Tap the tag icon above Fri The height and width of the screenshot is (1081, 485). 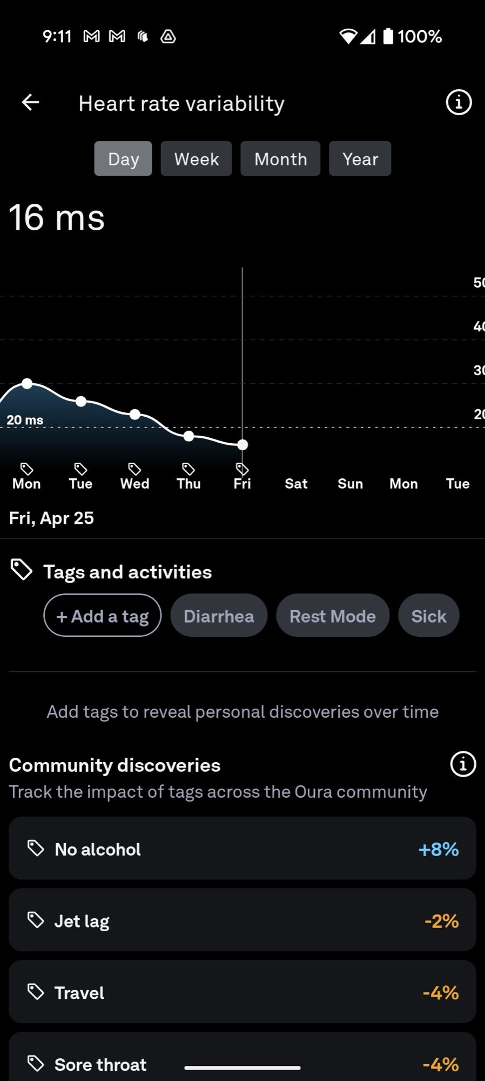pyautogui.click(x=242, y=468)
